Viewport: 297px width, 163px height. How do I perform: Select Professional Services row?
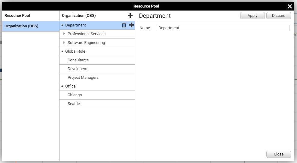coord(97,34)
